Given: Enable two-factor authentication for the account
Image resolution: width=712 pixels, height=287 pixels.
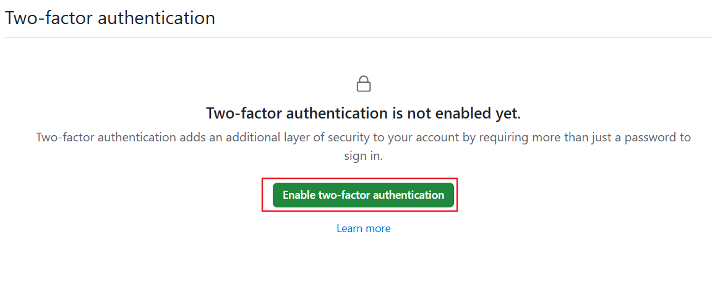Looking at the screenshot, I should click(363, 195).
